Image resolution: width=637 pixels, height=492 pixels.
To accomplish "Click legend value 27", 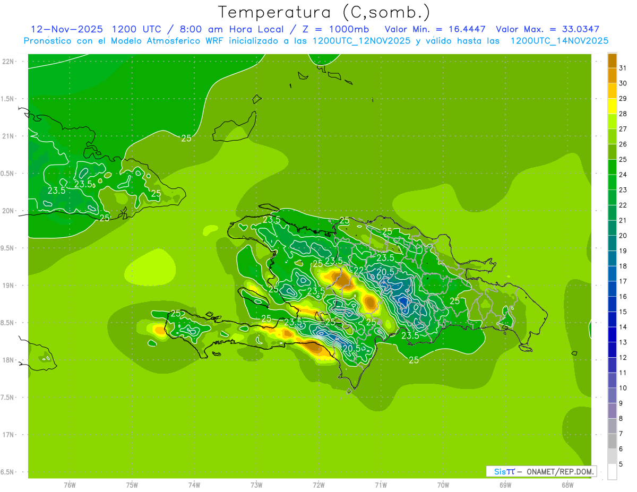I will [x=623, y=129].
